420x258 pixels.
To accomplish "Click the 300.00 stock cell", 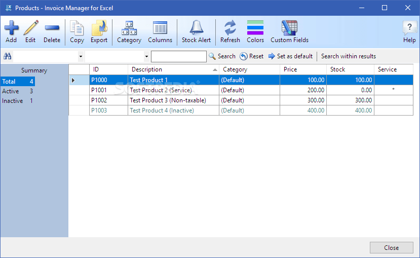I will 351,100.
